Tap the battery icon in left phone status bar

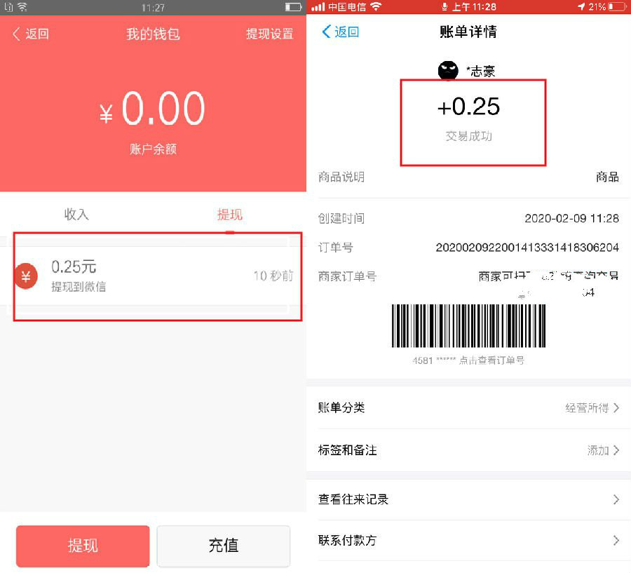(293, 7)
